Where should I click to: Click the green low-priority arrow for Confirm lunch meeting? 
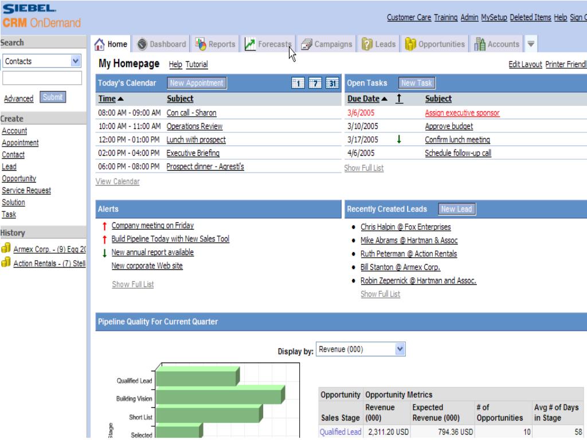(399, 140)
